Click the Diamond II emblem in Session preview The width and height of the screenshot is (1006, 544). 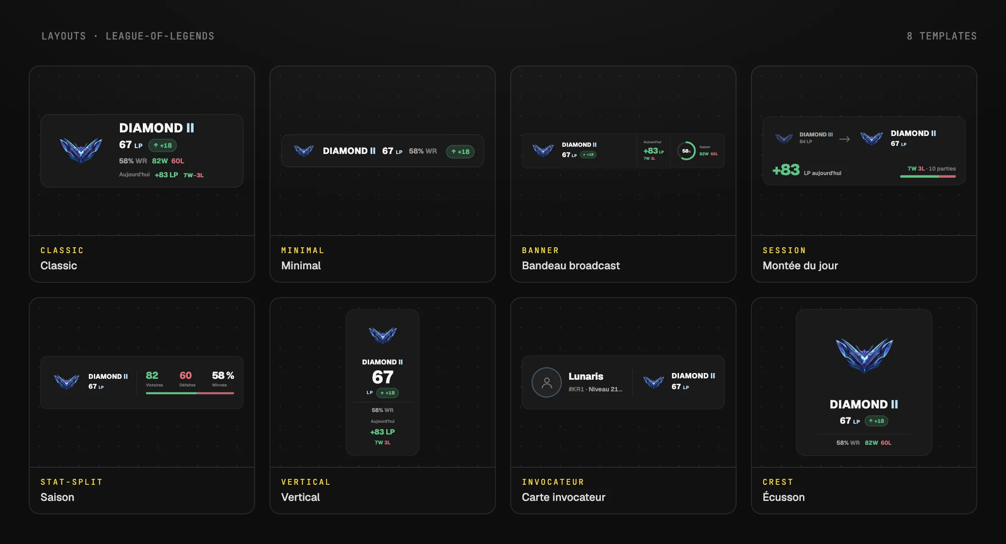coord(872,138)
